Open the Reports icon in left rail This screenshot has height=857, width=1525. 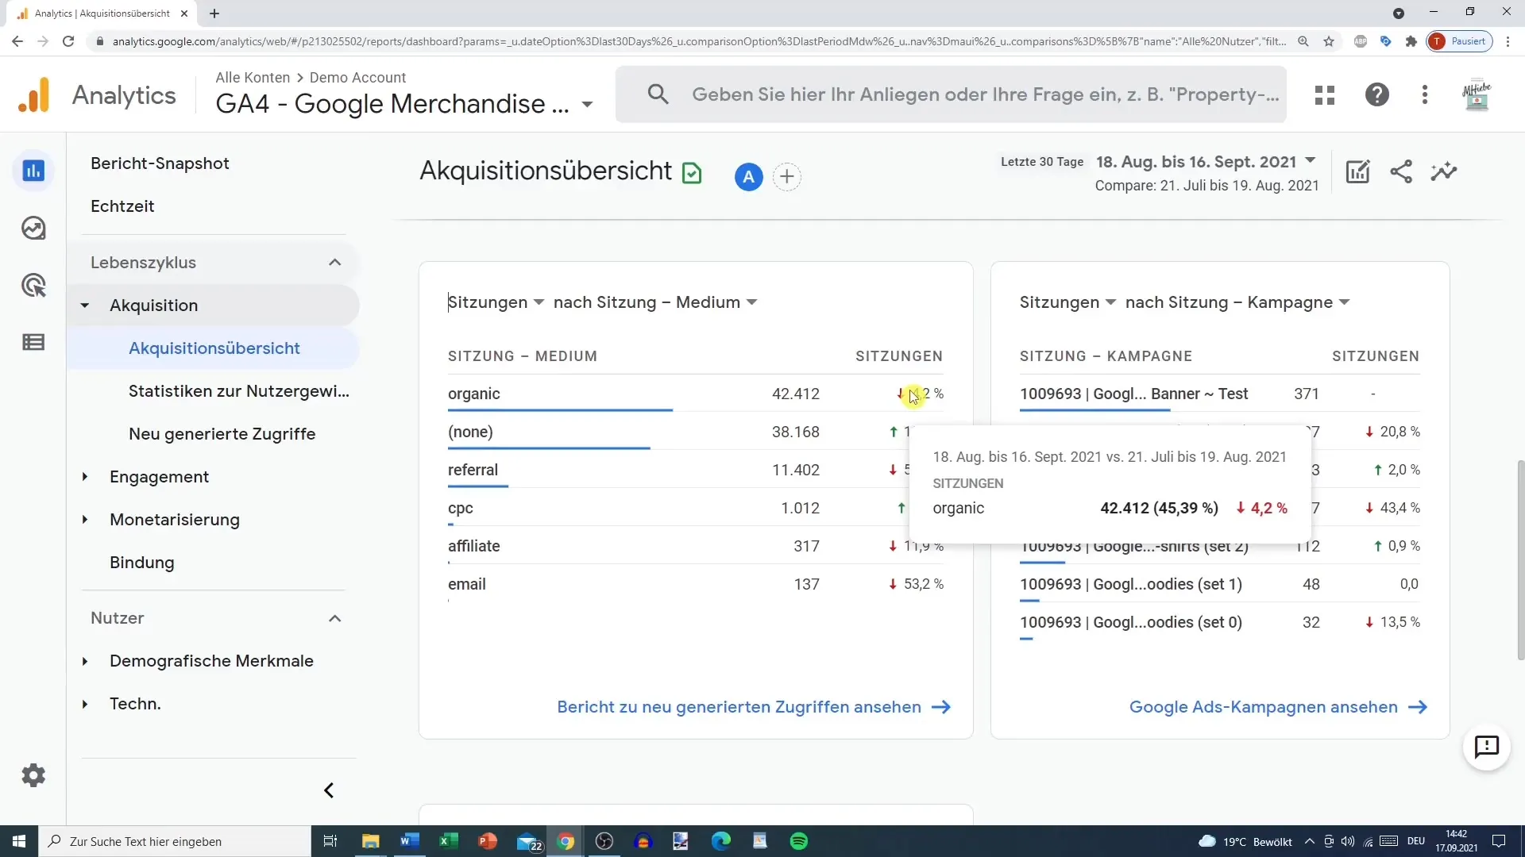[x=33, y=171]
